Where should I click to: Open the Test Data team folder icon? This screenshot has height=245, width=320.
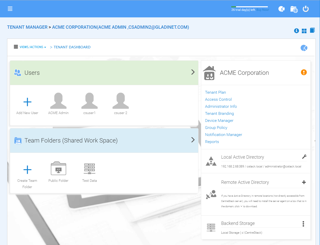(90, 168)
